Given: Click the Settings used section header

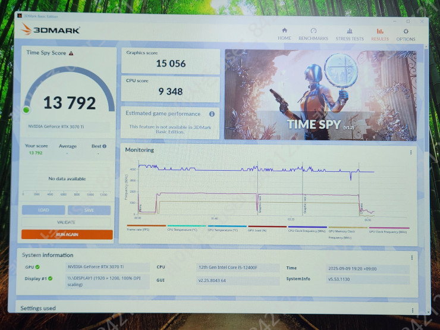Looking at the screenshot, I should click(x=38, y=308).
